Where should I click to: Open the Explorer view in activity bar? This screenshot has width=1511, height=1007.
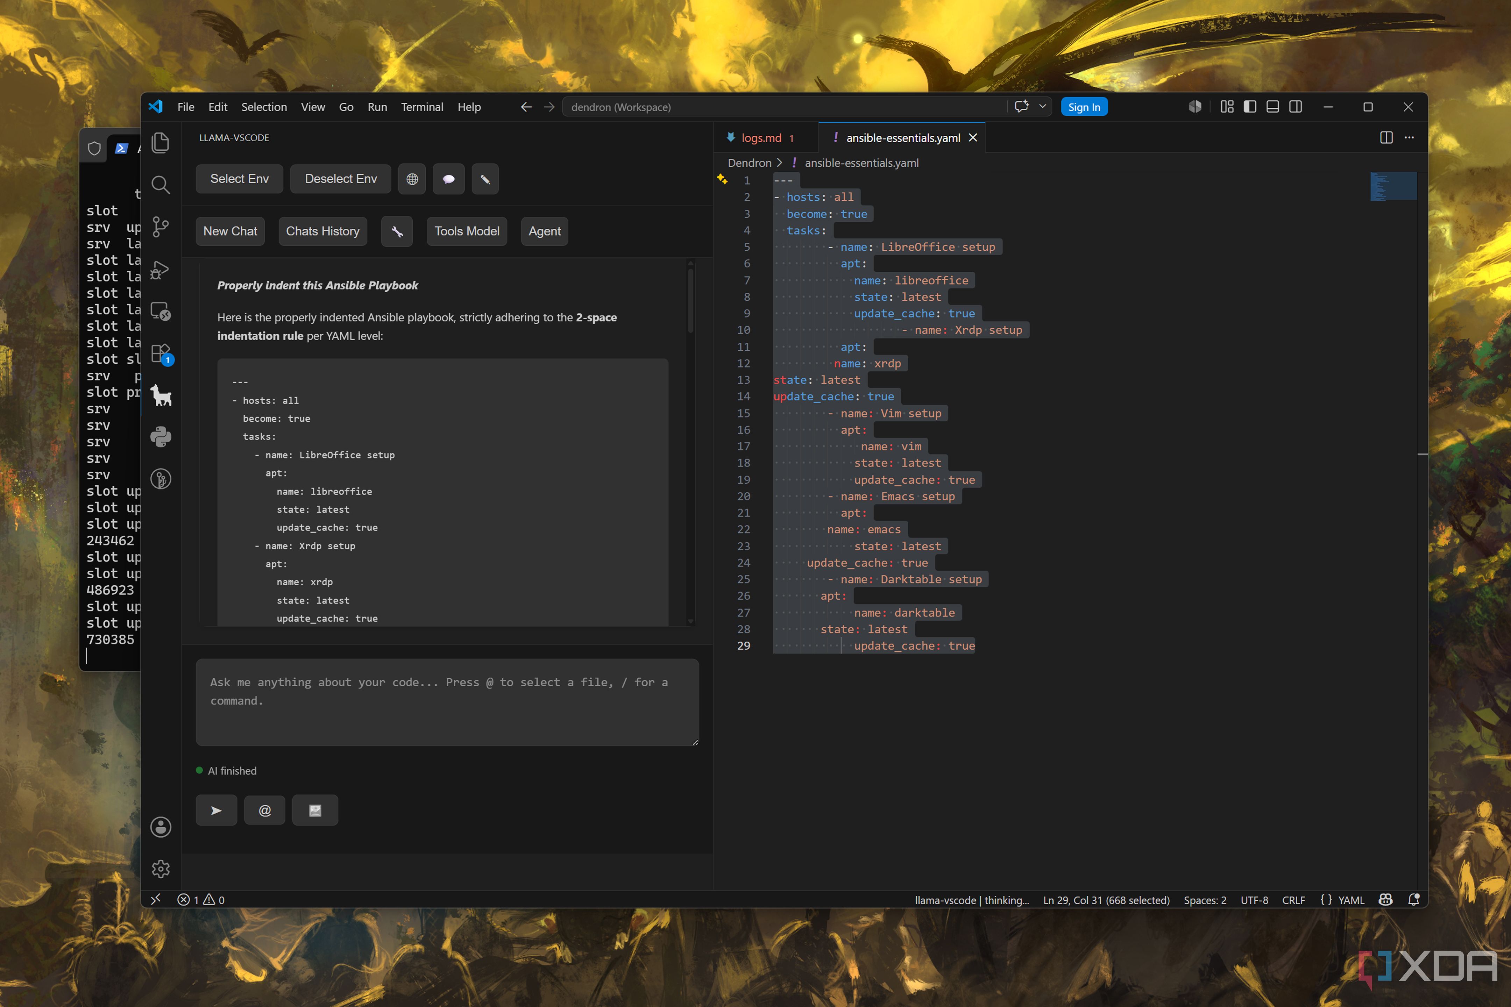coord(161,143)
